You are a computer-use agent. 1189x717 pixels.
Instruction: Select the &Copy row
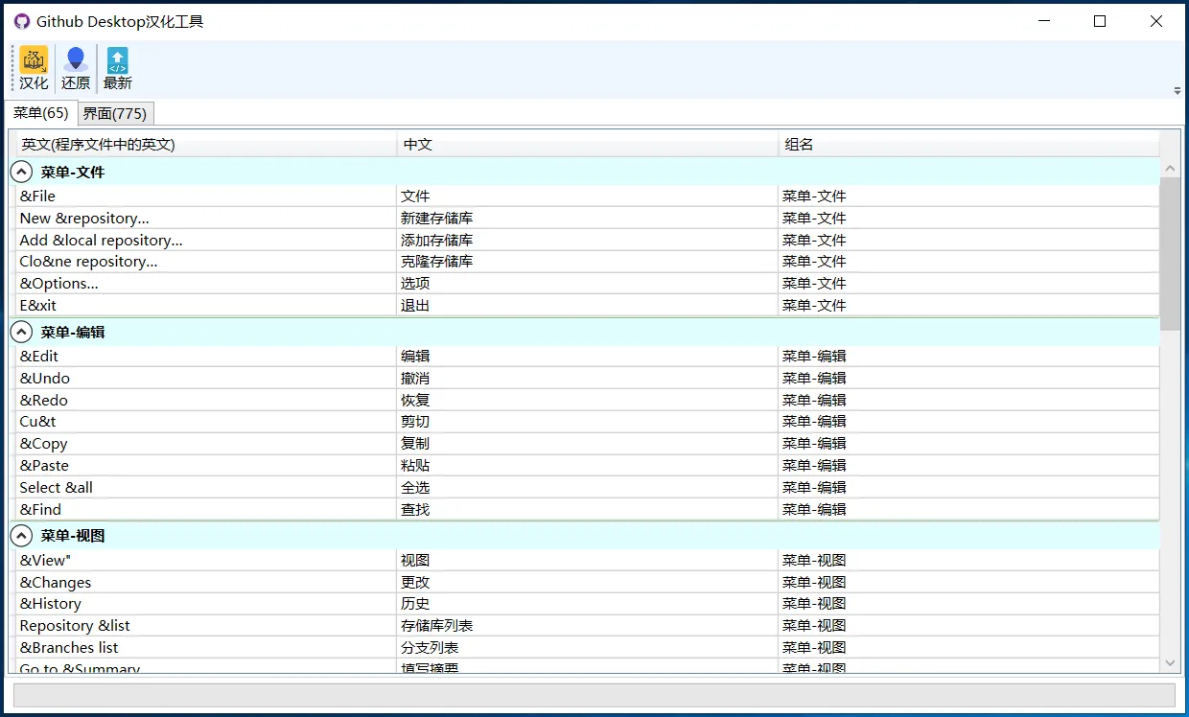pyautogui.click(x=588, y=443)
